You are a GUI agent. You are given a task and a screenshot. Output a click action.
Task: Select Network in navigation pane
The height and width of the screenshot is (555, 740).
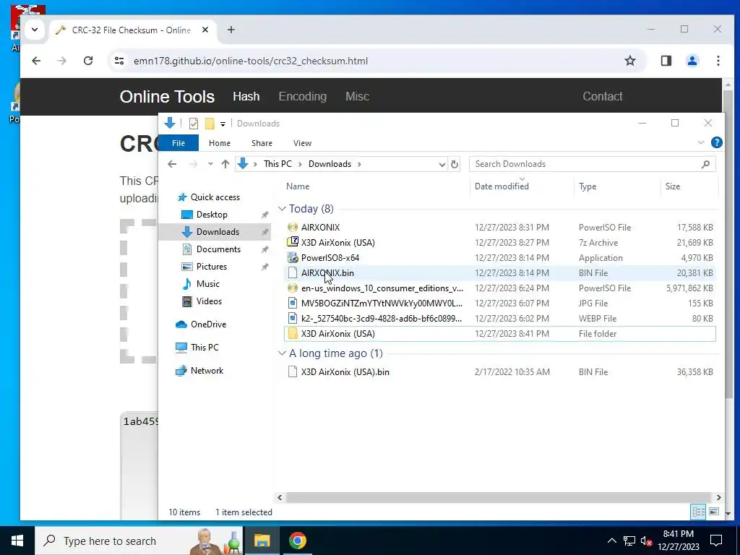(x=207, y=371)
